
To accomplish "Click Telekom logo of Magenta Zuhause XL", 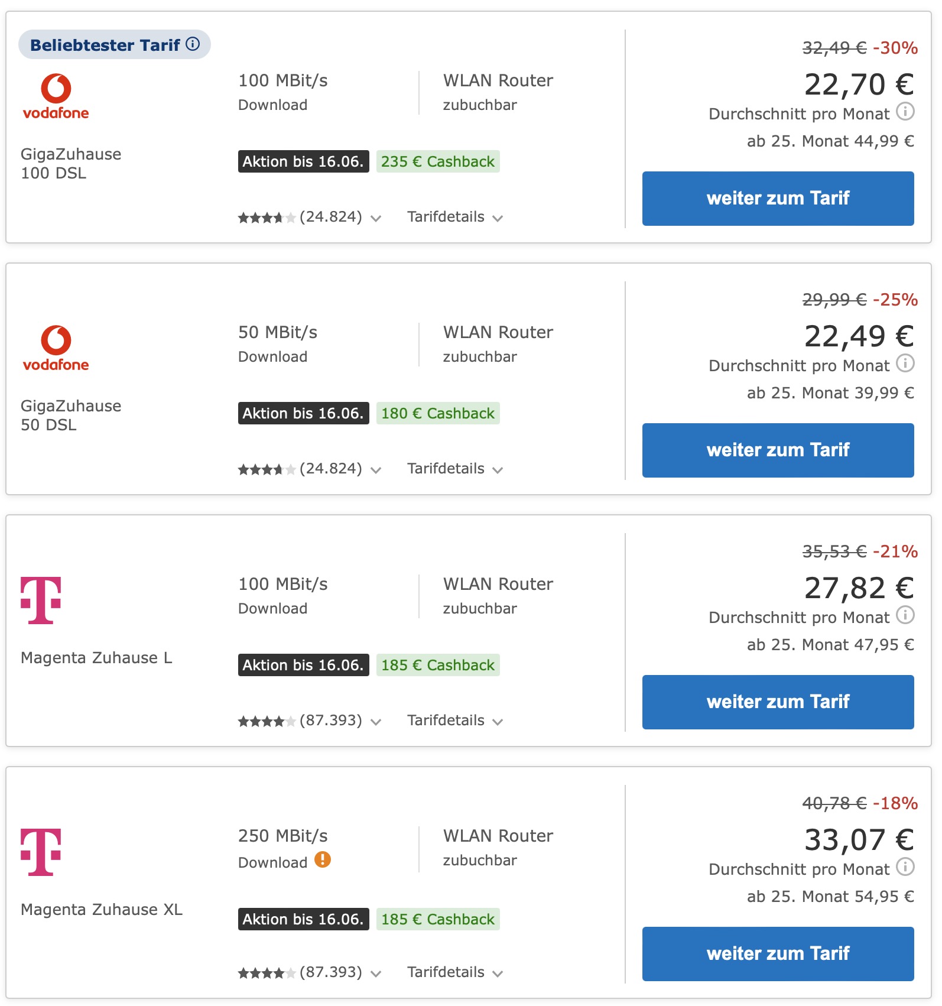I will (41, 852).
